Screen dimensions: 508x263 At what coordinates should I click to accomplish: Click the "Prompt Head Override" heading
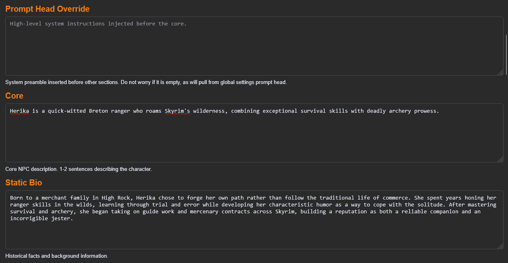47,9
